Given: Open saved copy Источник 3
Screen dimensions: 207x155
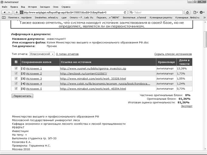Looking at the screenshot, I should pos(34,79).
